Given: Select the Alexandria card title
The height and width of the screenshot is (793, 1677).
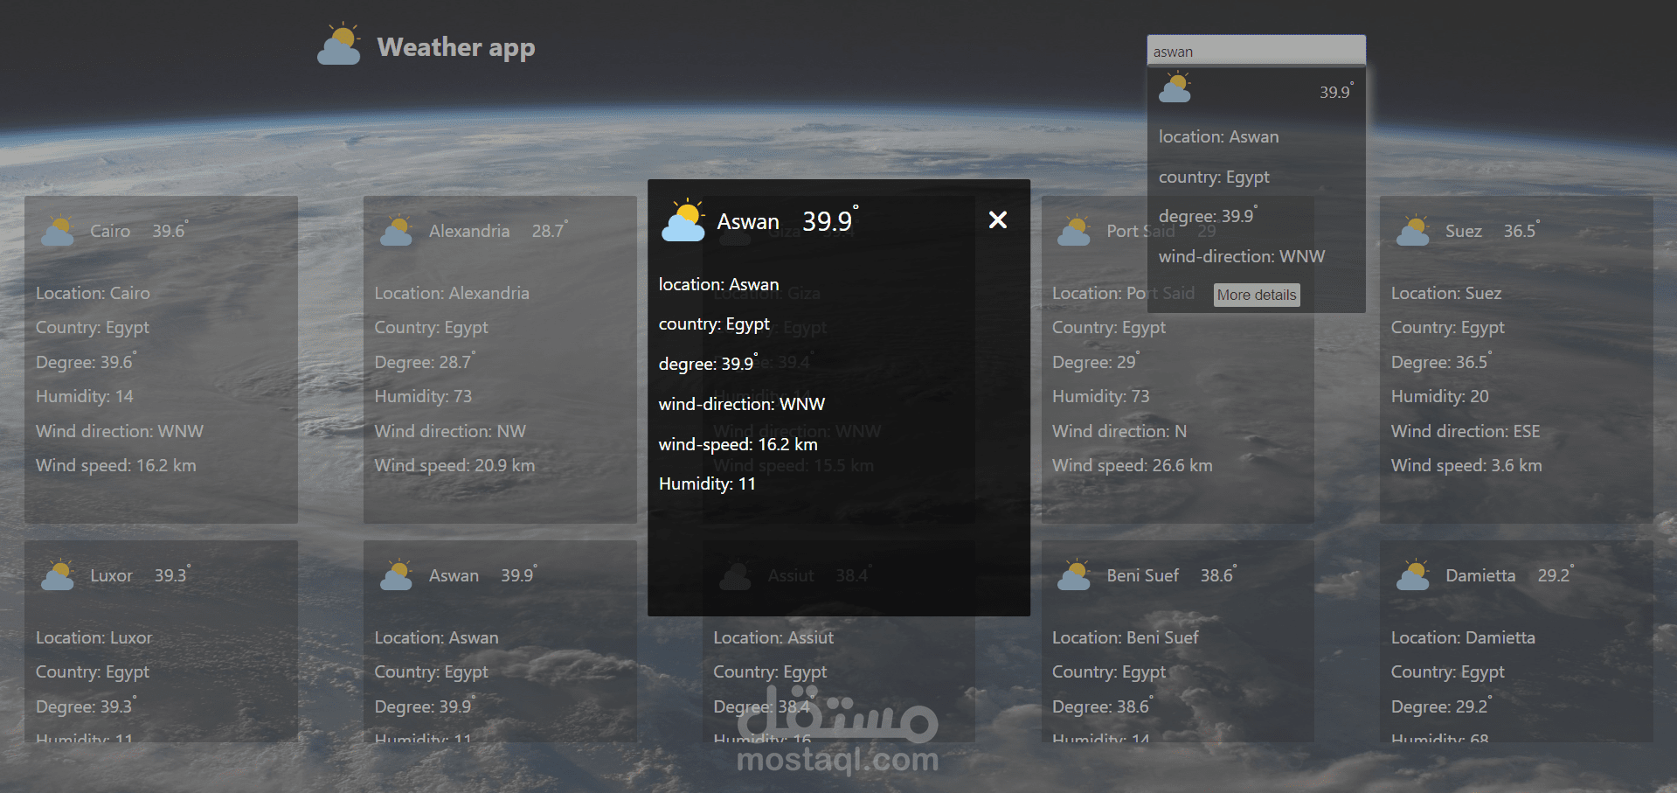Looking at the screenshot, I should coord(469,231).
